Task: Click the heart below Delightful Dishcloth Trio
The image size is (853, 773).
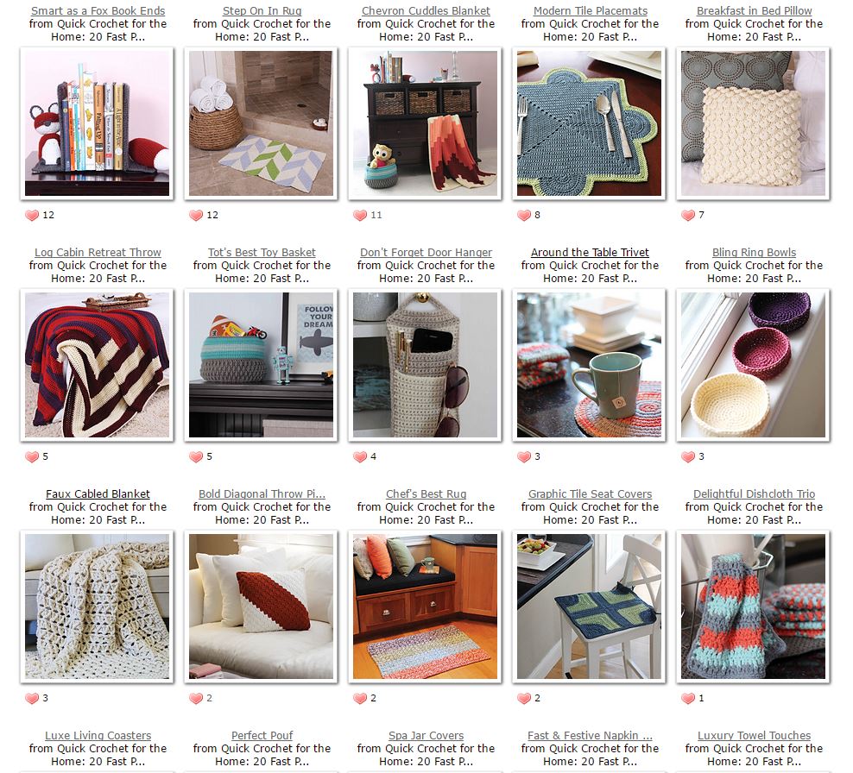Action: (x=688, y=698)
